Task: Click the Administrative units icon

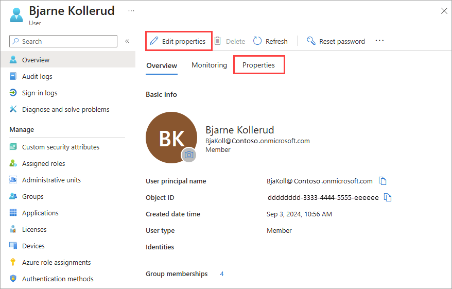Action: pos(13,180)
